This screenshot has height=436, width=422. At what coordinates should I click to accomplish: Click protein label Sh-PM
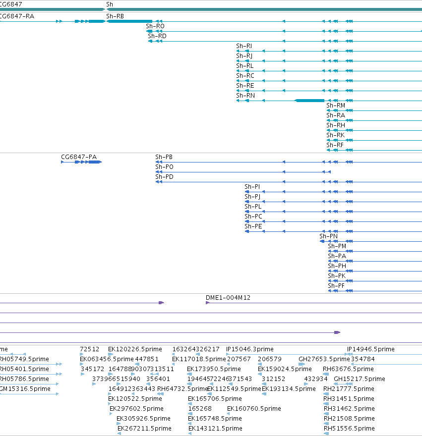(337, 246)
